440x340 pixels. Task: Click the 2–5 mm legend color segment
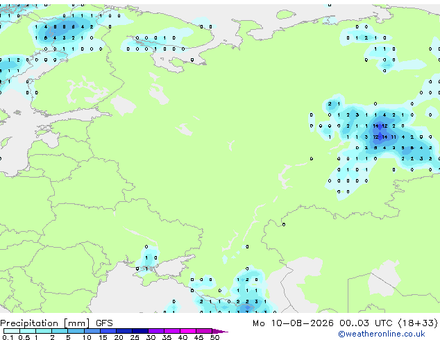pyautogui.click(x=60, y=331)
